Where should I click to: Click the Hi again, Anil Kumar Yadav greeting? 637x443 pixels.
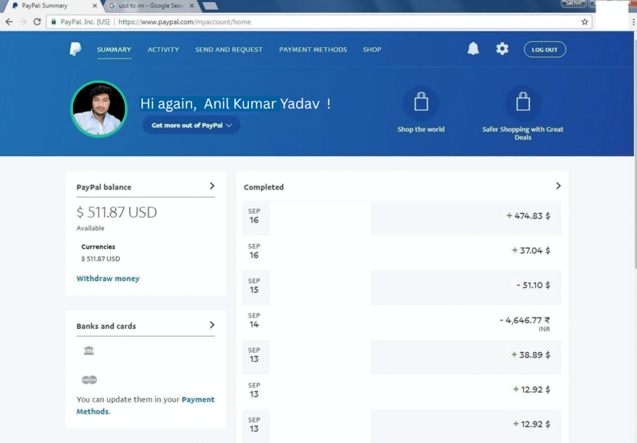tap(236, 103)
